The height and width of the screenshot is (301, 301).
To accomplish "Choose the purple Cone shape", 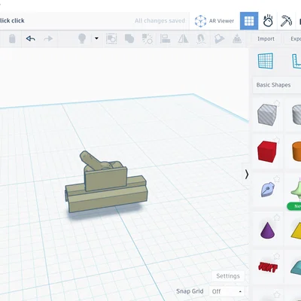I will (x=267, y=230).
